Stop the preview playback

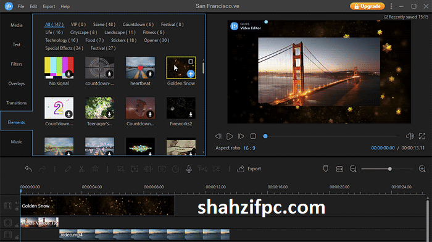point(253,136)
